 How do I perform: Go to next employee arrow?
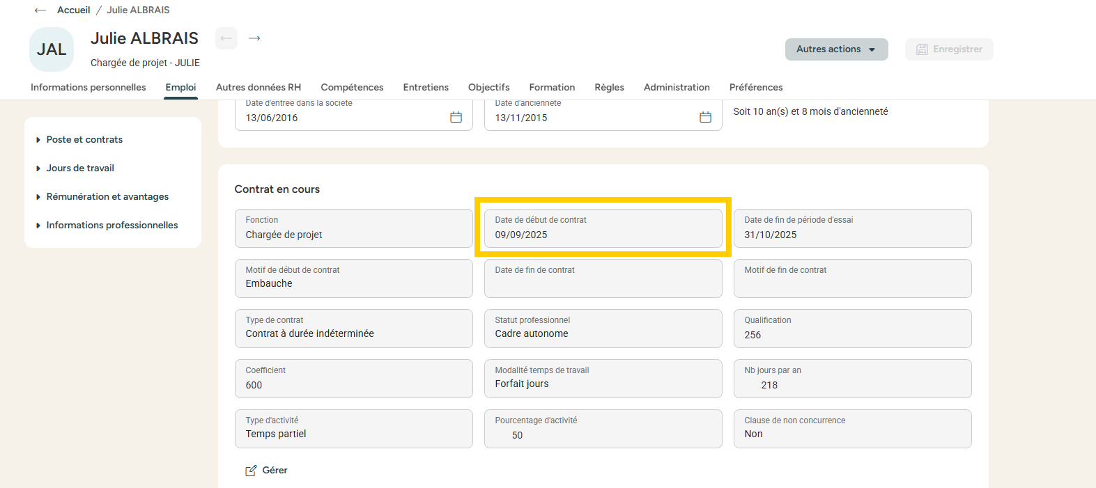point(254,38)
